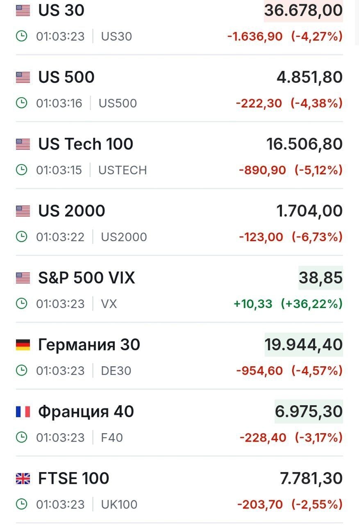Open the US 500 index
Viewport: 359px width, 525px height.
66,77
